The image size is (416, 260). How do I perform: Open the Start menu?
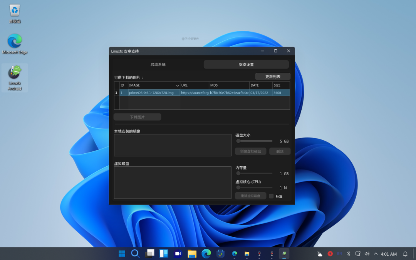121,253
